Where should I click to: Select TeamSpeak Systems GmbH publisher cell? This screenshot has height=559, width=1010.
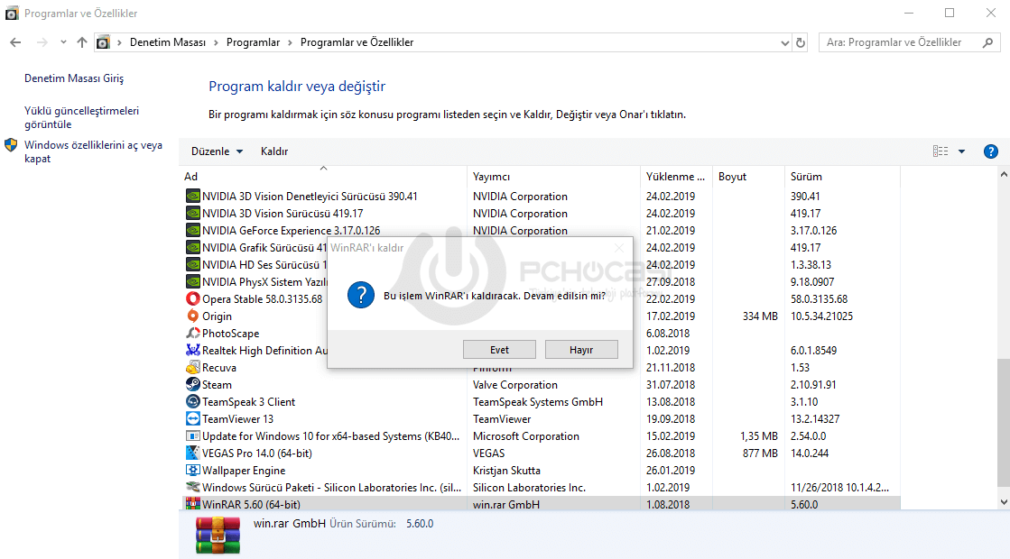(x=538, y=401)
